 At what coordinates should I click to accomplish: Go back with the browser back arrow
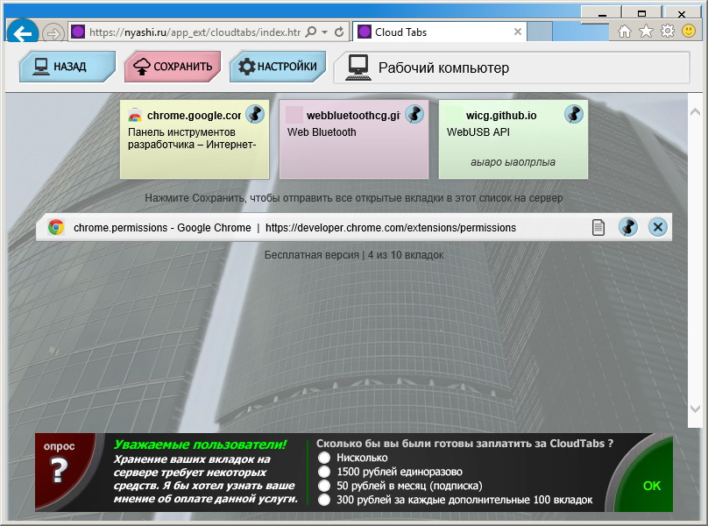[x=23, y=32]
